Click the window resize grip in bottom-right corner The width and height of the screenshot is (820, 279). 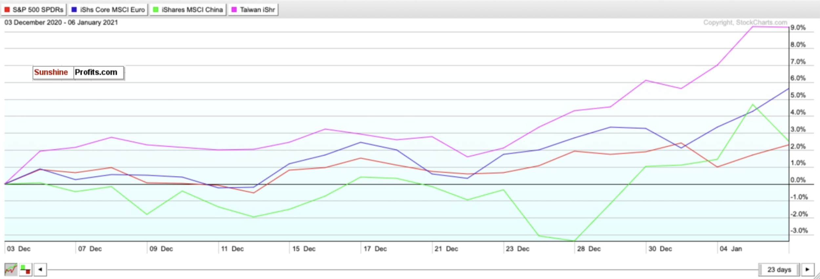coord(817,276)
